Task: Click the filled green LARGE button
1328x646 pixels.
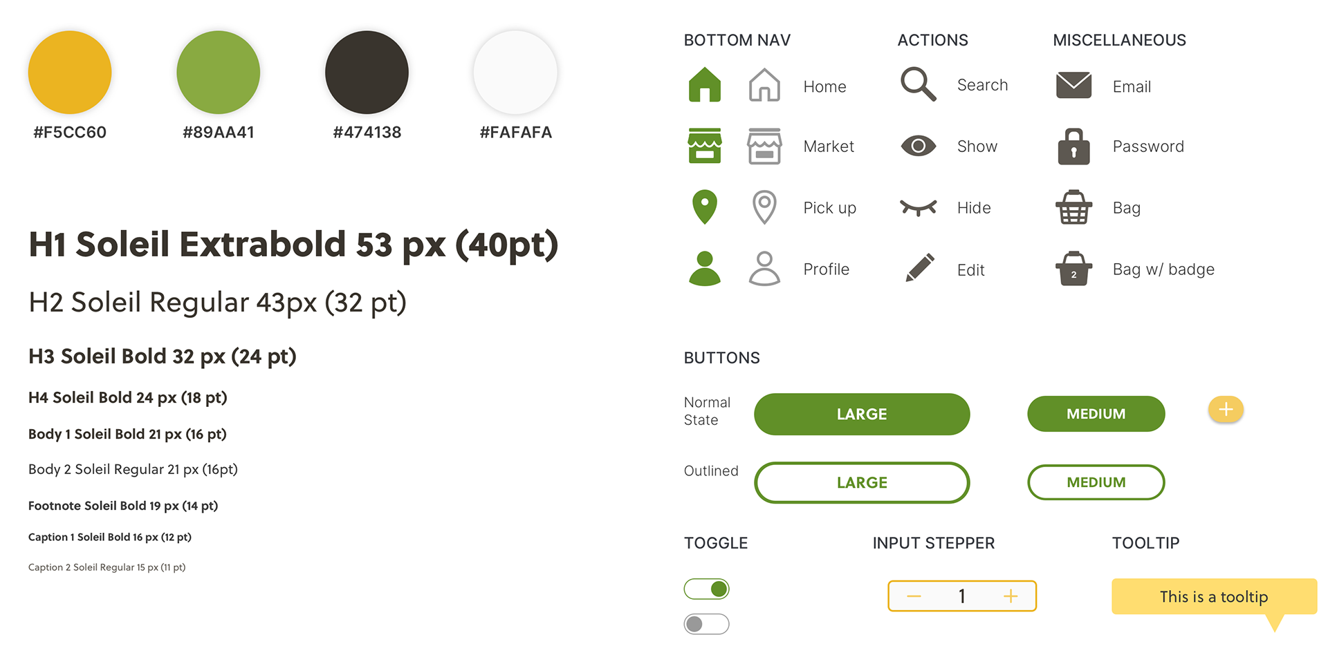Action: tap(862, 414)
